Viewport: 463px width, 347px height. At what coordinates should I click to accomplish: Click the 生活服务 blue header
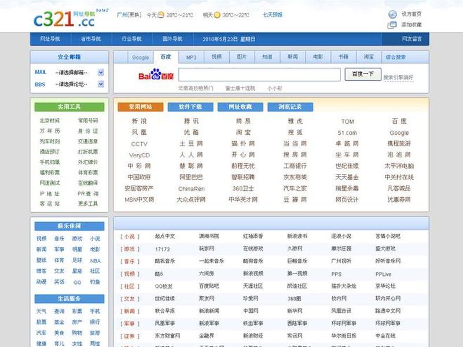(69, 298)
